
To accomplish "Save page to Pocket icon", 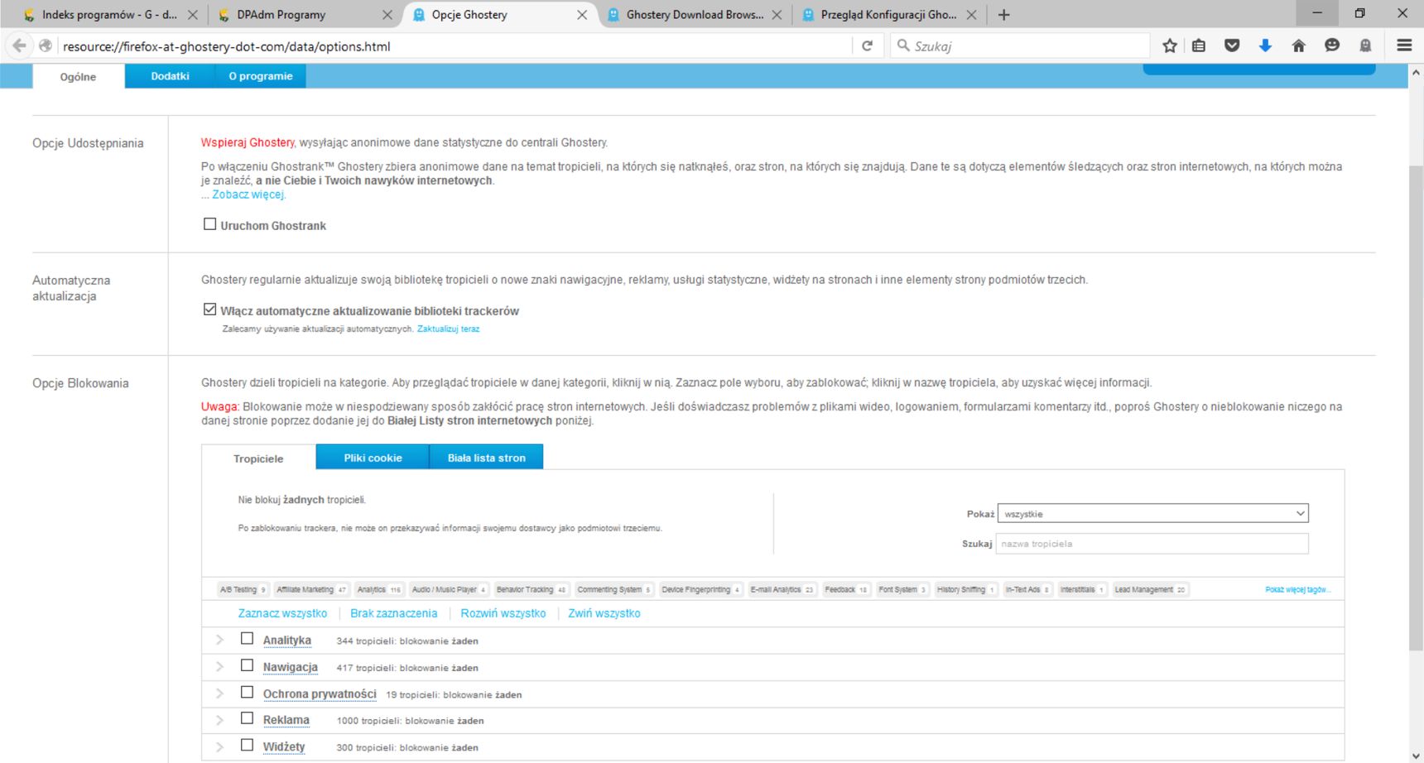I will click(x=1232, y=46).
